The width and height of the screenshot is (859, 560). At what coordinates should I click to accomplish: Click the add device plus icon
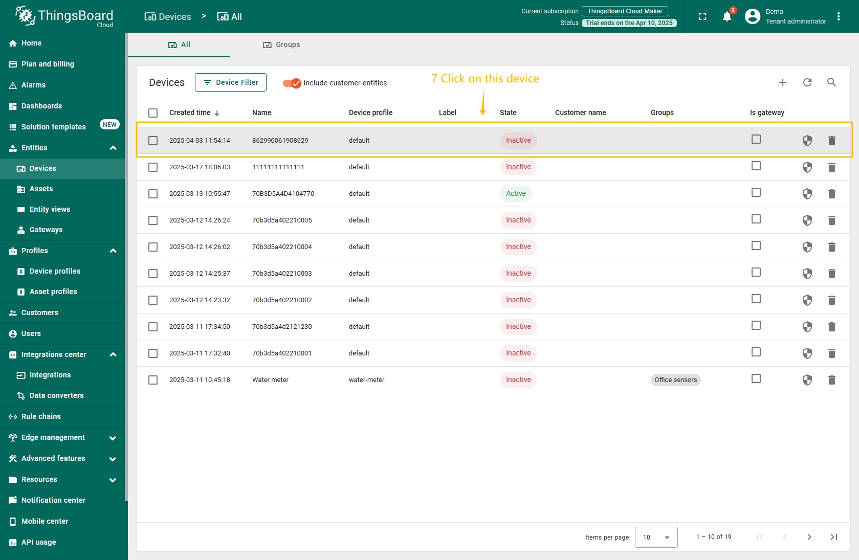(x=782, y=82)
